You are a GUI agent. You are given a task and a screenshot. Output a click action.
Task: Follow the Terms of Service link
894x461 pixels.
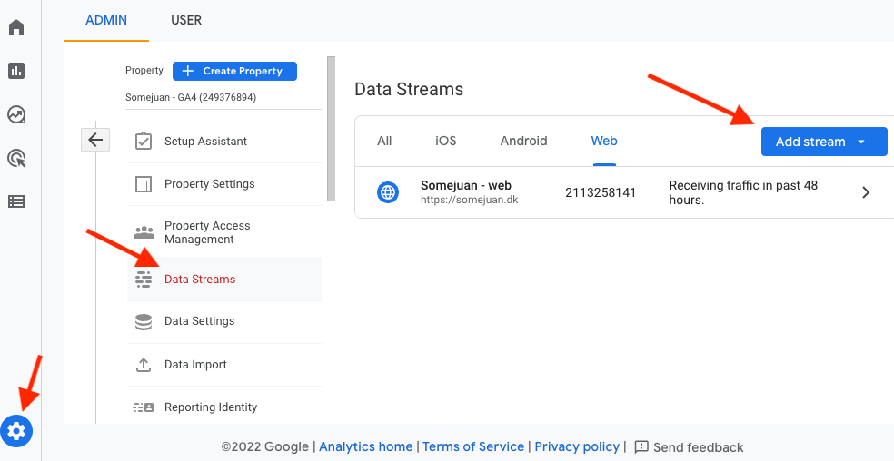click(473, 446)
